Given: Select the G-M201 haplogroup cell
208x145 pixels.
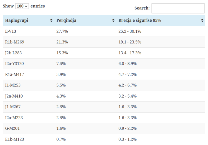Looking at the screenshot, I should [12, 129].
